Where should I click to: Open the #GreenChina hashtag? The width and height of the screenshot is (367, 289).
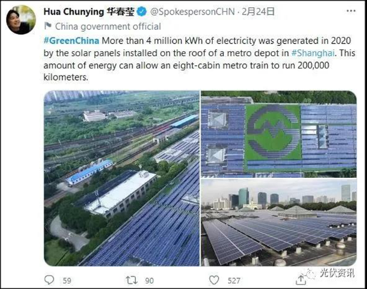coord(72,41)
